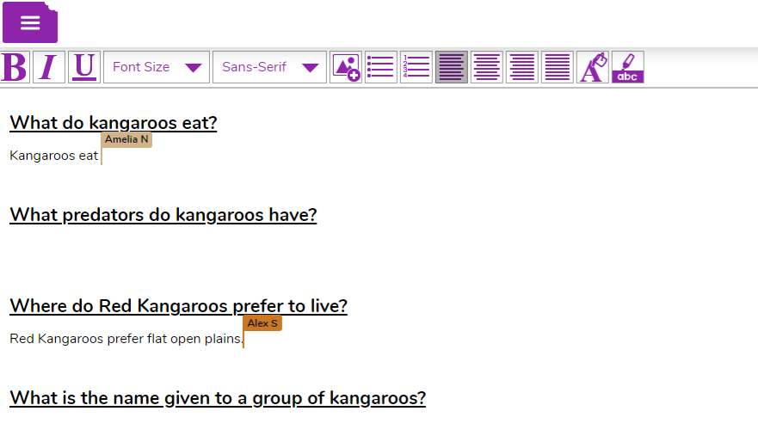Apply numbered list formatting
The image size is (758, 448).
point(416,67)
